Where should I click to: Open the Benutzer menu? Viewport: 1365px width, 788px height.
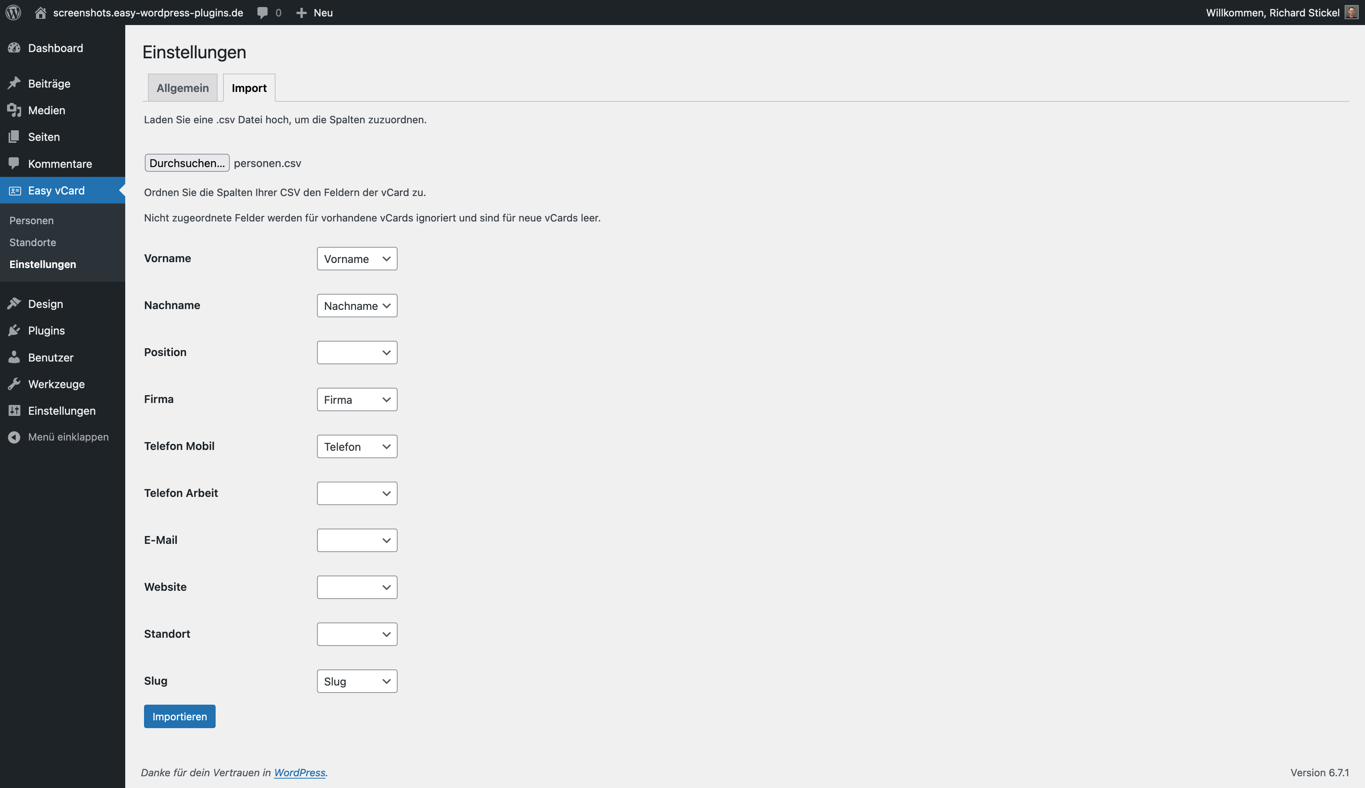pos(62,357)
